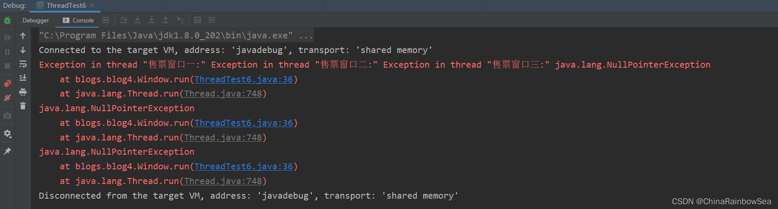
Task: Click the Pause Program icon
Action: [x=7, y=52]
